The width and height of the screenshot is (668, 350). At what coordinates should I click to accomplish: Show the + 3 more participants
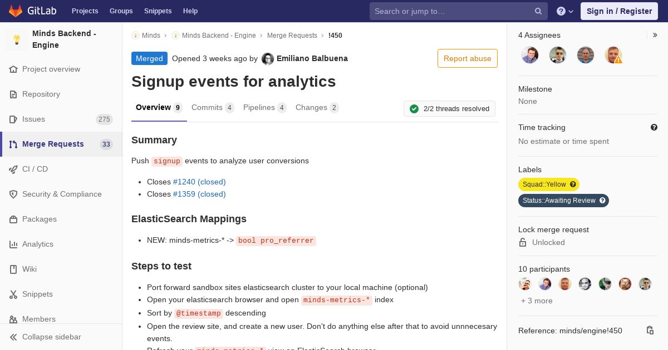coord(537,301)
